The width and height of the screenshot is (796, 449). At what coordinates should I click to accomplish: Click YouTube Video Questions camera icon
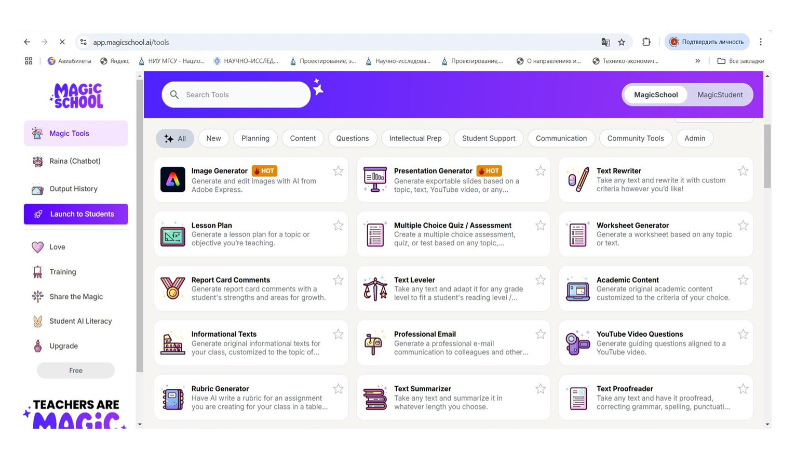coord(578,343)
